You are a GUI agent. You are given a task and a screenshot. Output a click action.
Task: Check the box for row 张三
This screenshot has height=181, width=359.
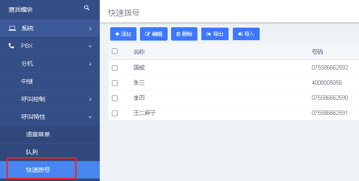pos(115,83)
